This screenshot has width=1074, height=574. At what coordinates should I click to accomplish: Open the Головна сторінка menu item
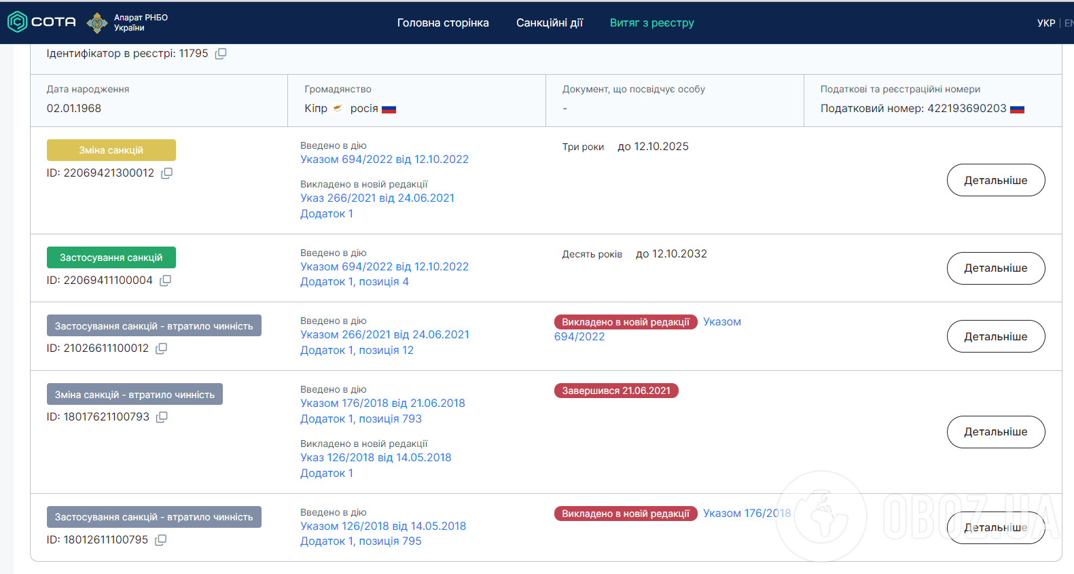[x=442, y=22]
